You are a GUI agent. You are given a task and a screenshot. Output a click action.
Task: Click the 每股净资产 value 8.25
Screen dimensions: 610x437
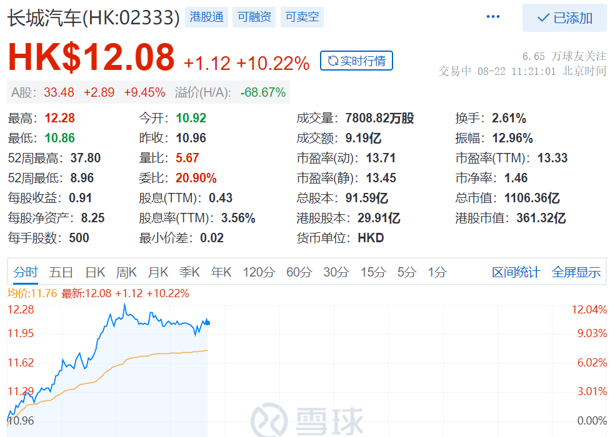[x=92, y=218]
